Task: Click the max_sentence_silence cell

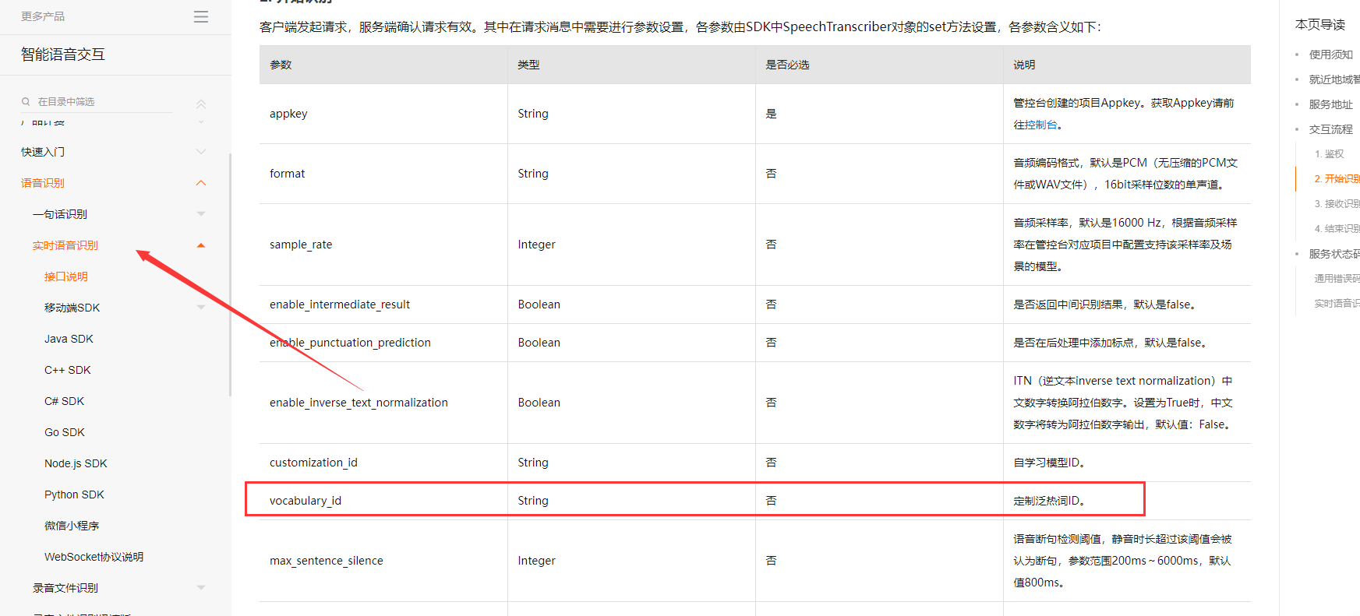Action: [383, 561]
